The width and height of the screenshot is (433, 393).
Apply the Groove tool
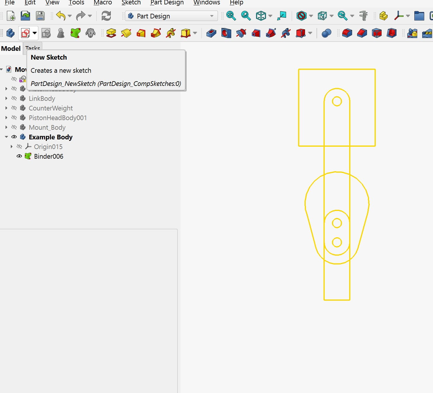[241, 33]
